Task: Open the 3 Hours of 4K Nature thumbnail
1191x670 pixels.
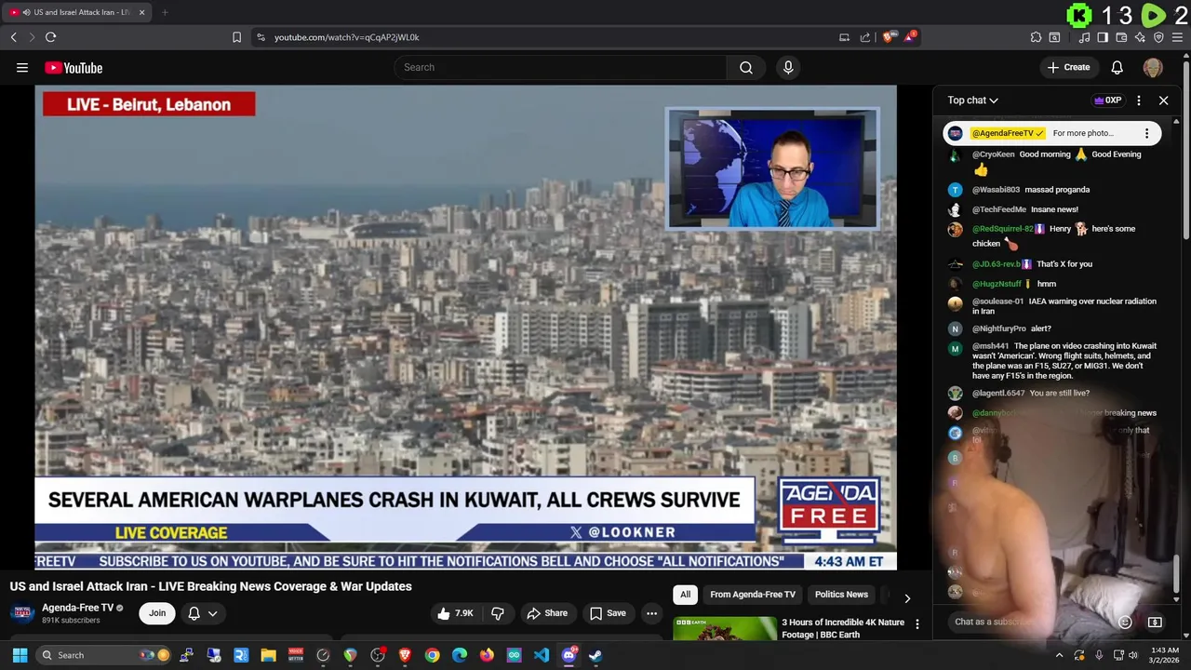Action: pos(725,628)
